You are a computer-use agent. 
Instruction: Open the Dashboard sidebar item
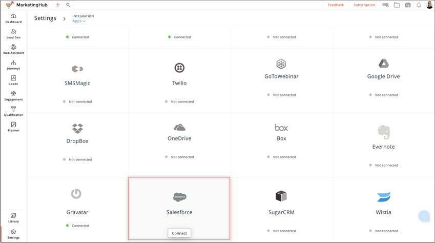point(13,18)
